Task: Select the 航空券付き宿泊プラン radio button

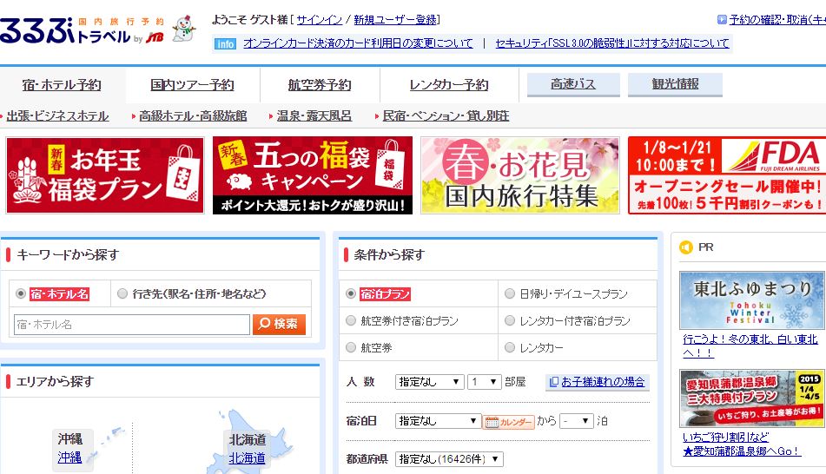Action: (x=351, y=320)
